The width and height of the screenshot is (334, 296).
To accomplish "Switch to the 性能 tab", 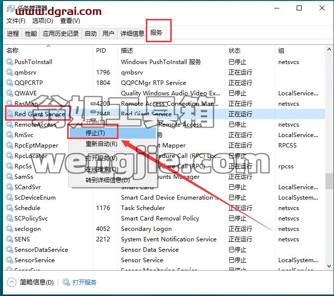I will [x=31, y=34].
